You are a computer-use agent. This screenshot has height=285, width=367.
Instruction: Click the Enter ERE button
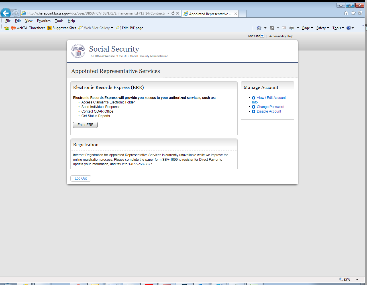(x=85, y=125)
